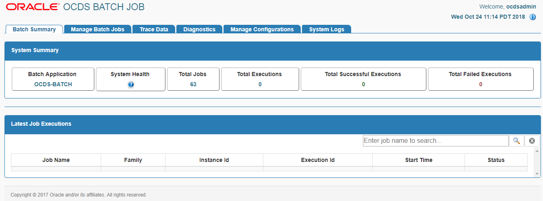543x201 pixels.
Task: Click the System Health label
Action: [130, 74]
